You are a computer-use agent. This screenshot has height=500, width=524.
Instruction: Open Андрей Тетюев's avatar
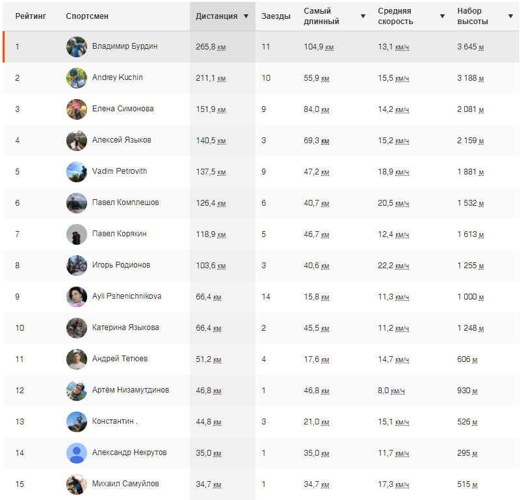point(77,359)
